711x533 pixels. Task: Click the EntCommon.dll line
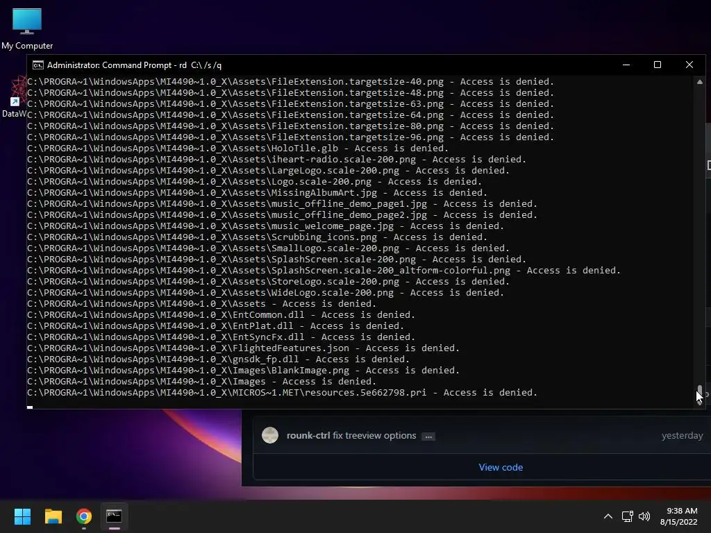click(x=221, y=315)
